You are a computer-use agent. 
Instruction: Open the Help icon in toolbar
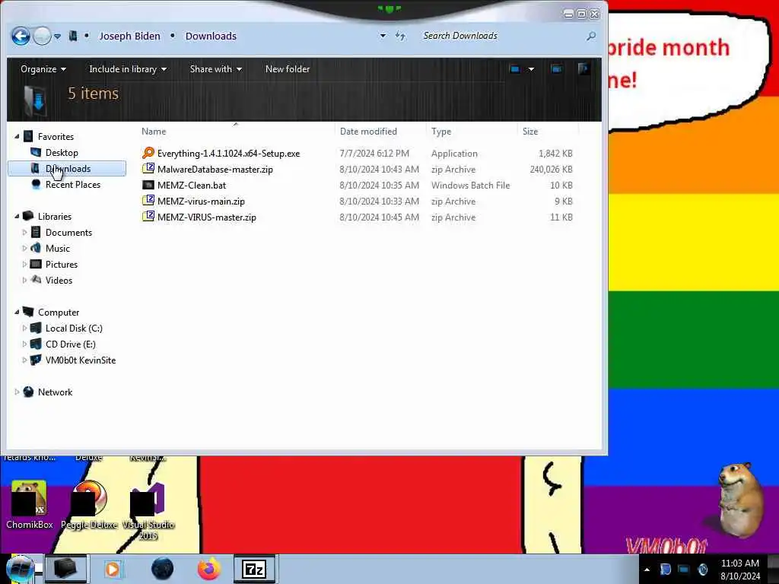(583, 69)
